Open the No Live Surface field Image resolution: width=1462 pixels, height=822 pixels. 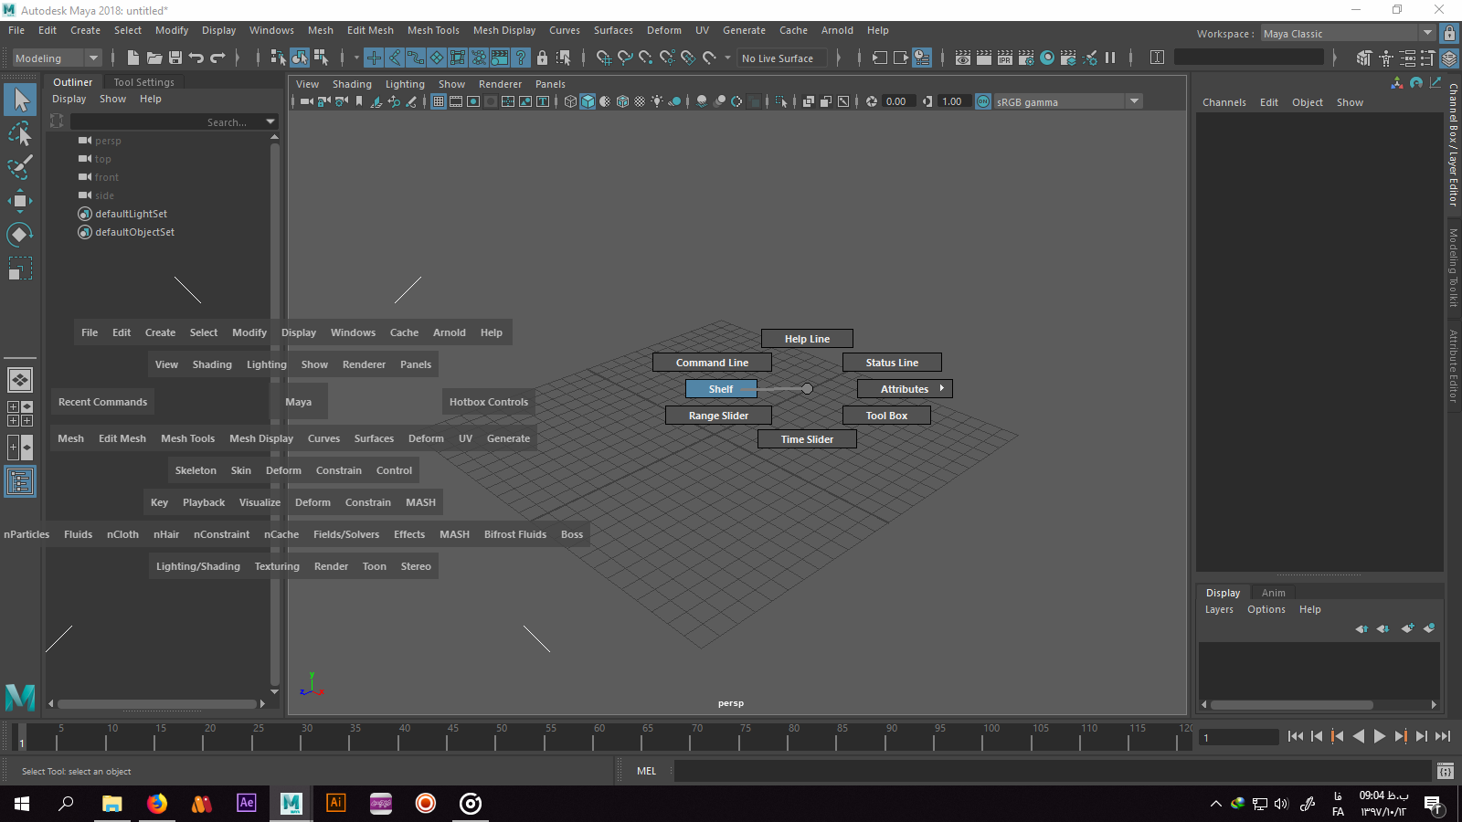pos(782,58)
